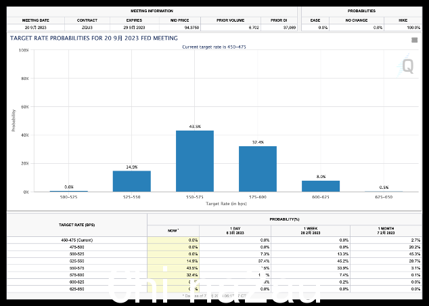Select the 575-600 bar labeled 32.4%
Image resolution: width=429 pixels, height=306 pixels.
pos(258,169)
